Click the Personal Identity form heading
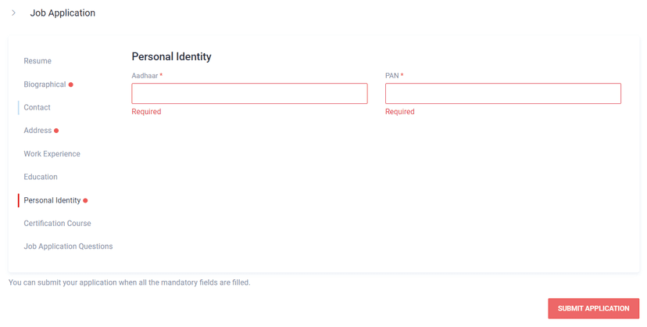Viewport: 647px width, 327px height. (171, 57)
